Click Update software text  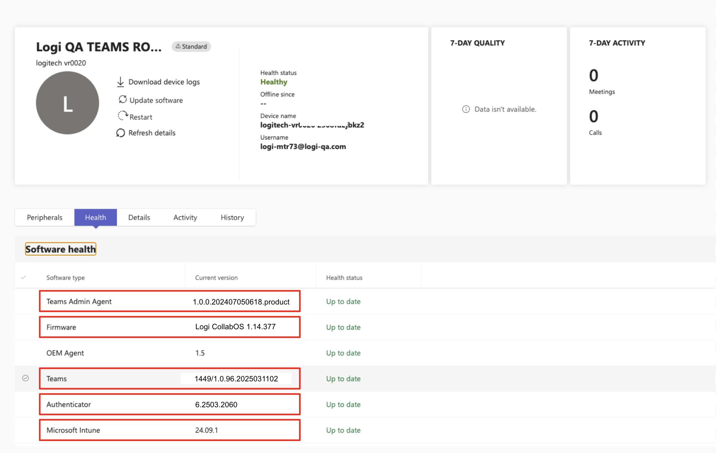click(156, 100)
